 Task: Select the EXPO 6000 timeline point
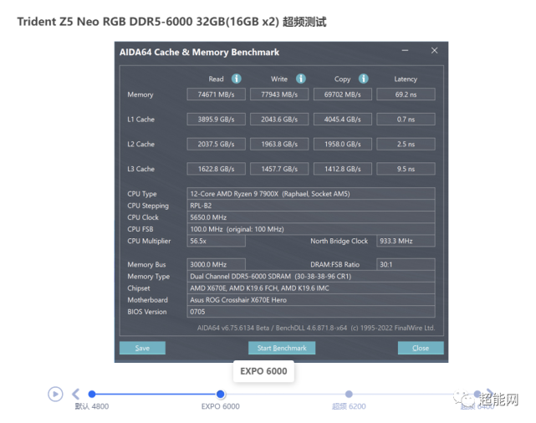221,394
